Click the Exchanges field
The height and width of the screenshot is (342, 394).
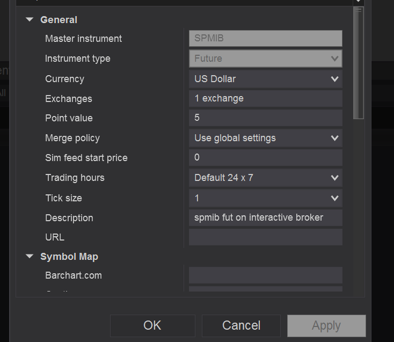point(265,98)
